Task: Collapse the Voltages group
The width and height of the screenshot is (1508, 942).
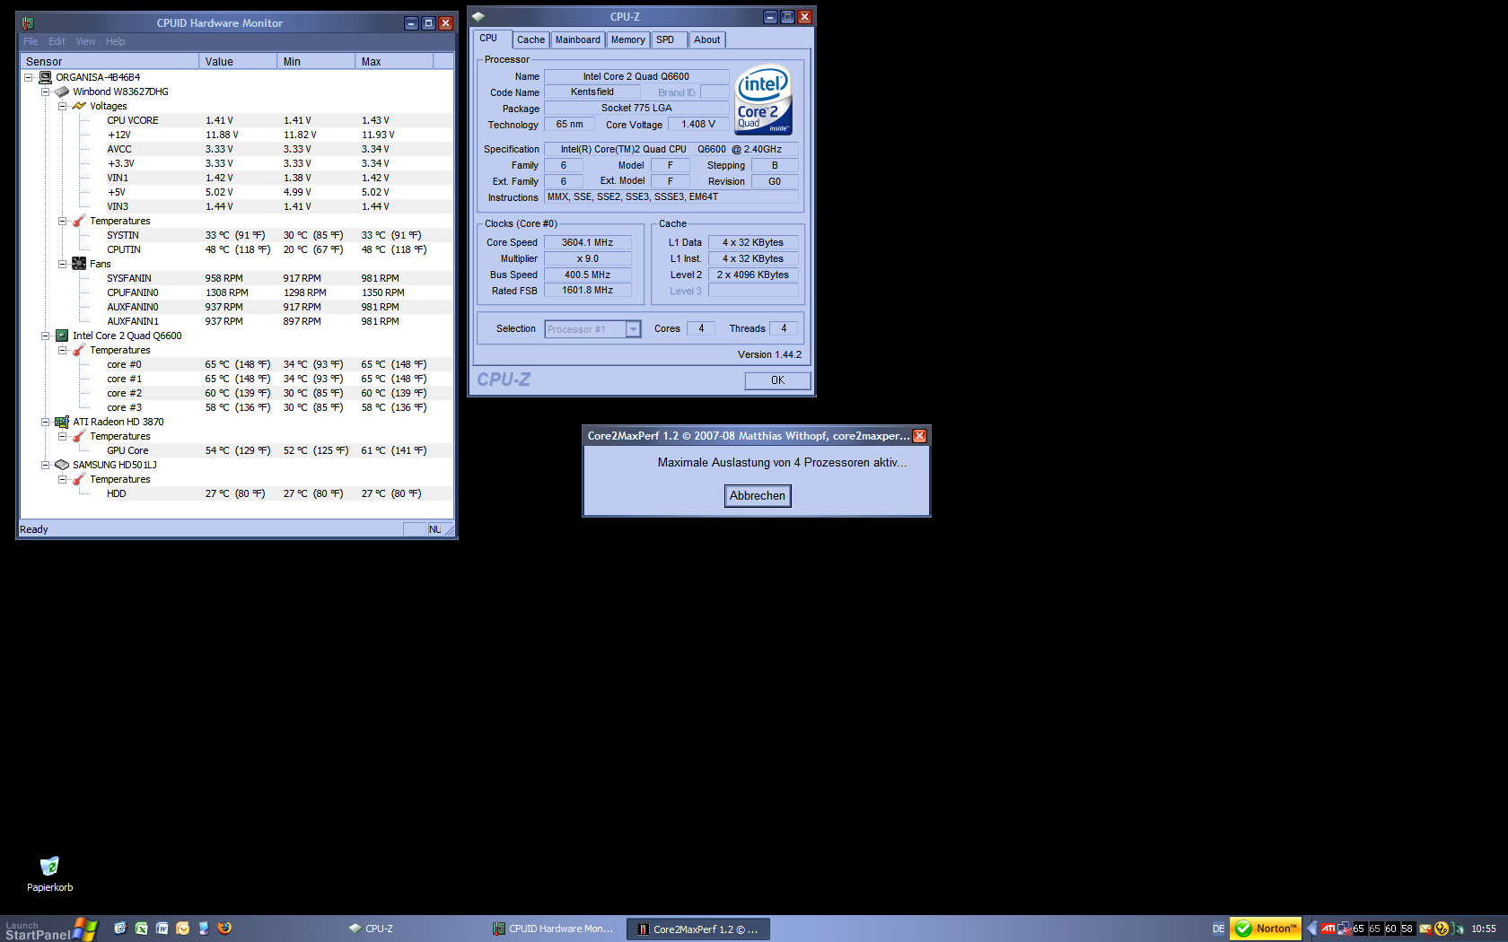Action: 62,106
